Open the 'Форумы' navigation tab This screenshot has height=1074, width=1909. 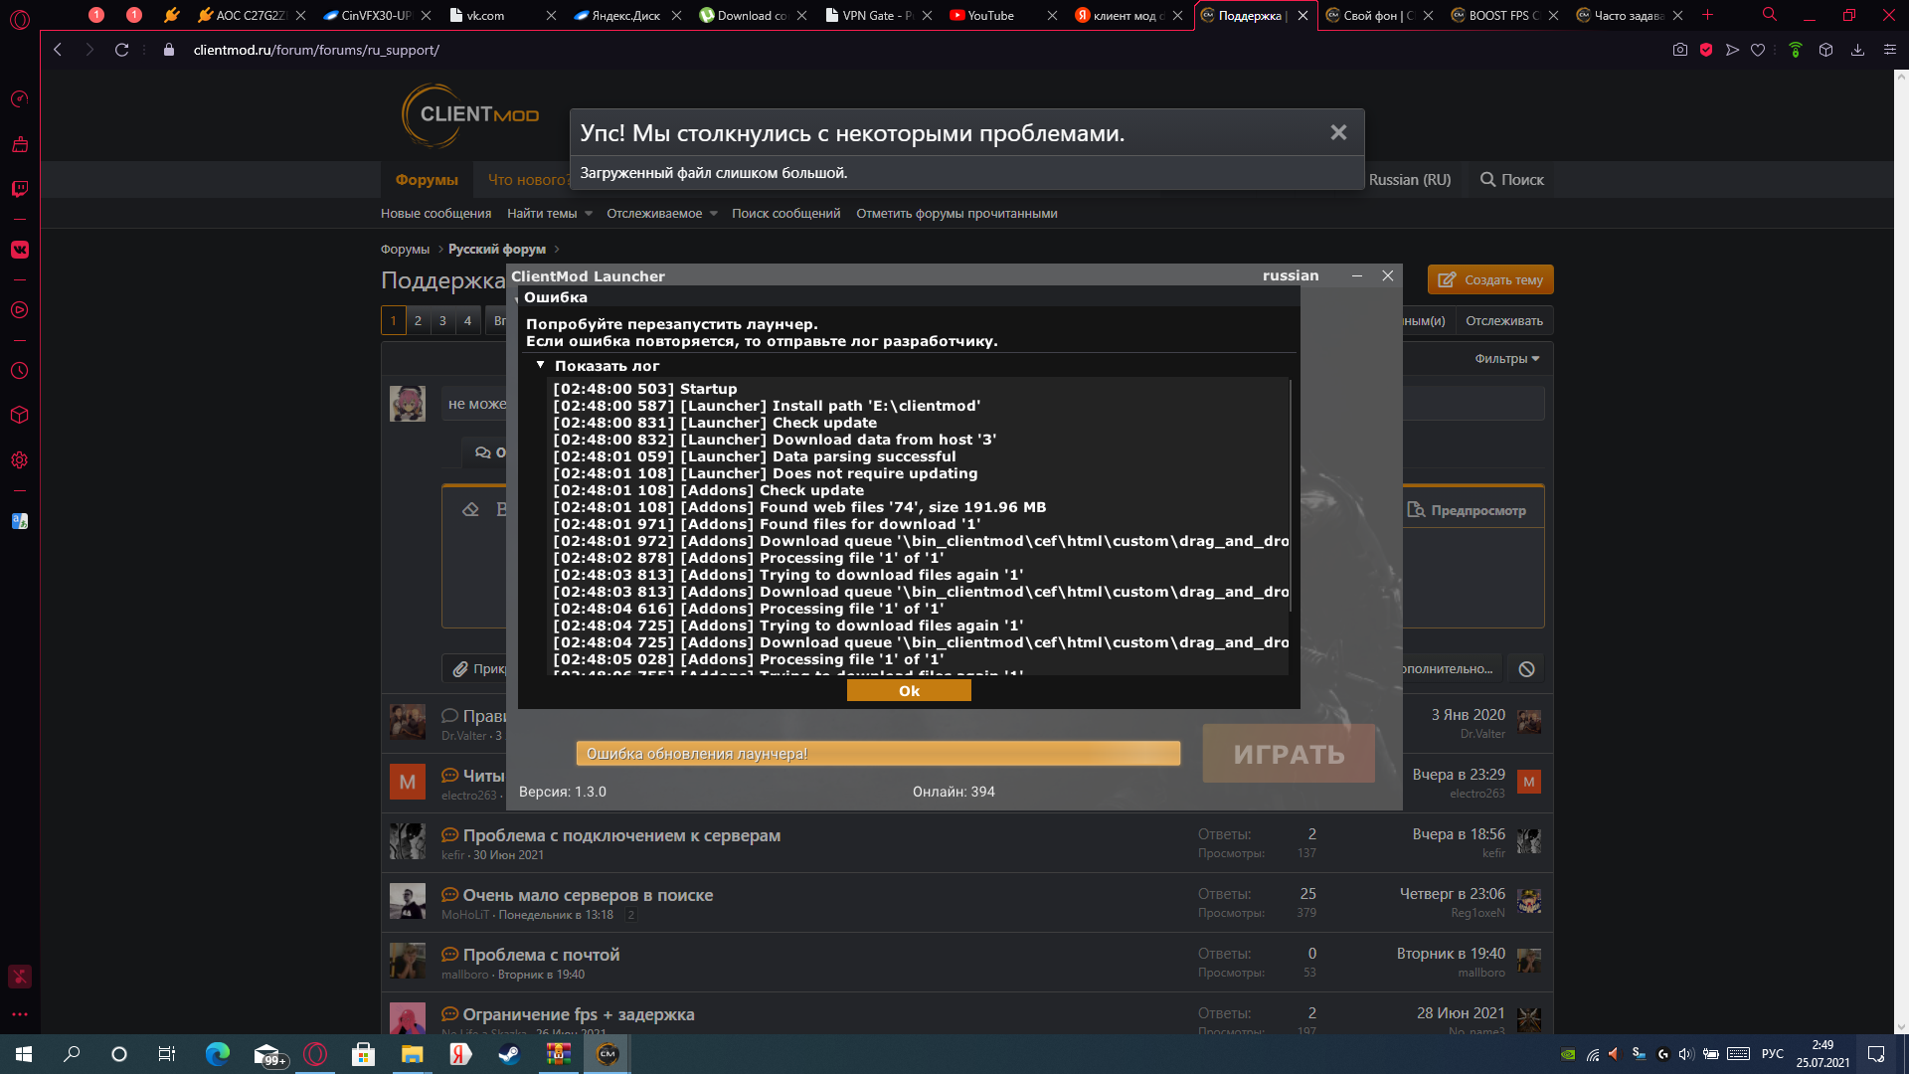[427, 180]
